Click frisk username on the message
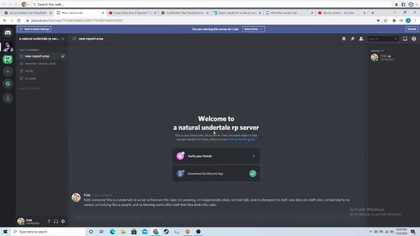420x236 pixels. (87, 195)
